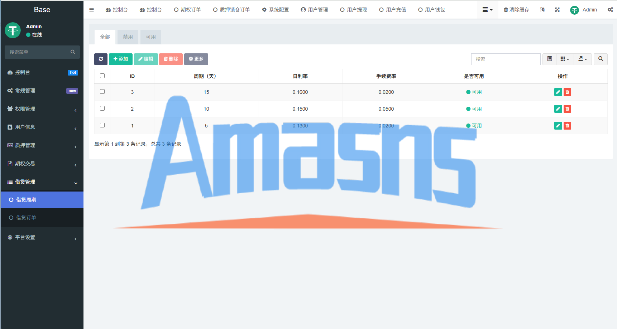617x329 pixels.
Task: Click the refresh table button
Action: tap(101, 59)
